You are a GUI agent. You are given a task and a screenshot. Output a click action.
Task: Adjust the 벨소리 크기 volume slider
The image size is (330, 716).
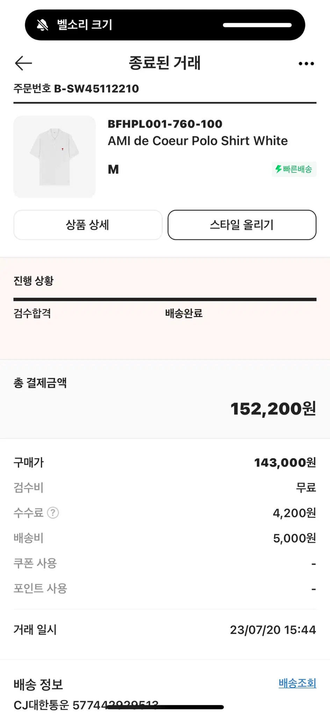(257, 25)
